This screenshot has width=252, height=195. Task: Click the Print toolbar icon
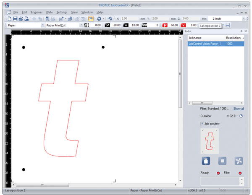pos(26,18)
